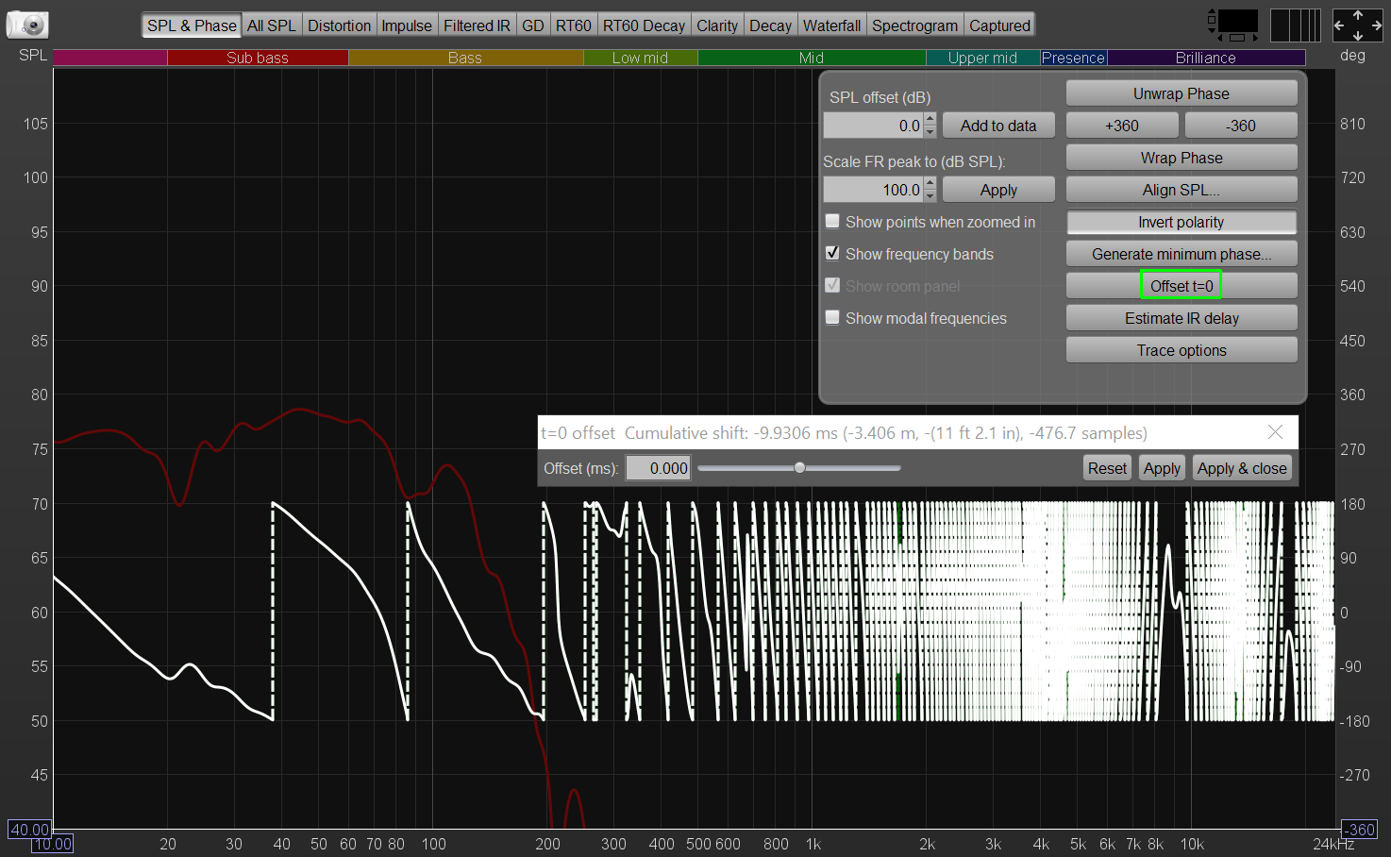Close the t=0 offset panel
1391x857 pixels.
tap(1275, 432)
